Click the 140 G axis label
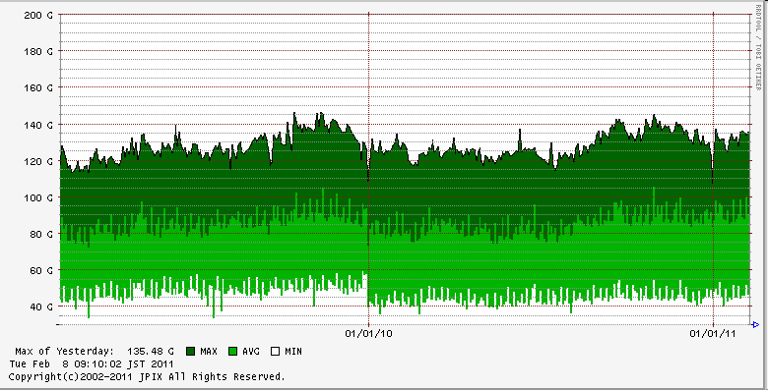 pos(38,125)
